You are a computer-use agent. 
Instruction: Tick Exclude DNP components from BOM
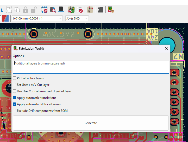tap(15, 111)
